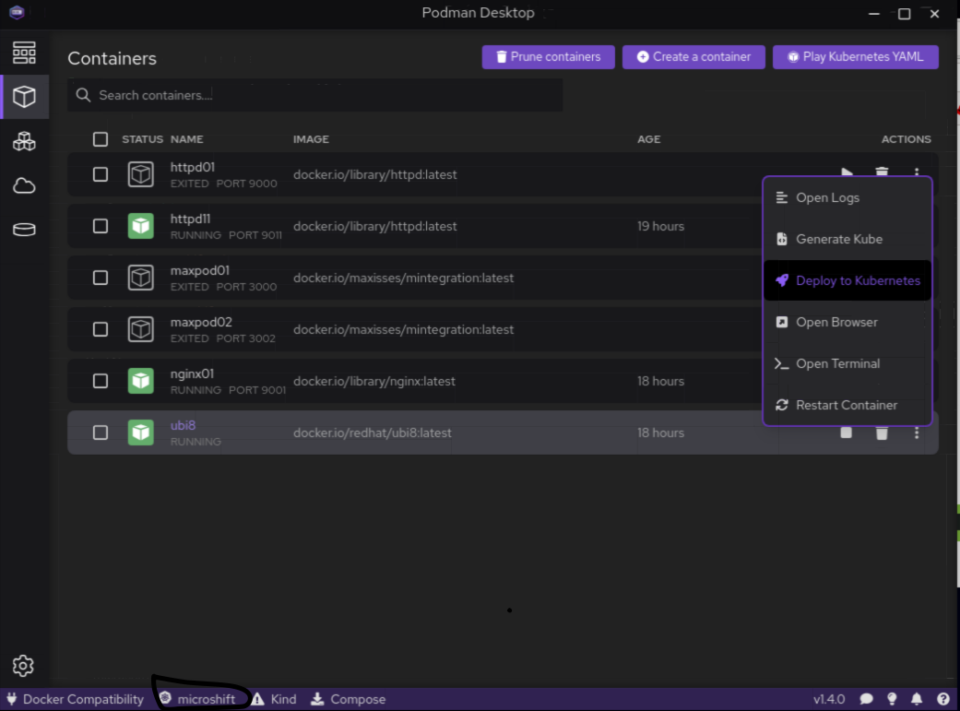960x711 pixels.
Task: Open the Pods section in sidebar
Action: click(24, 141)
